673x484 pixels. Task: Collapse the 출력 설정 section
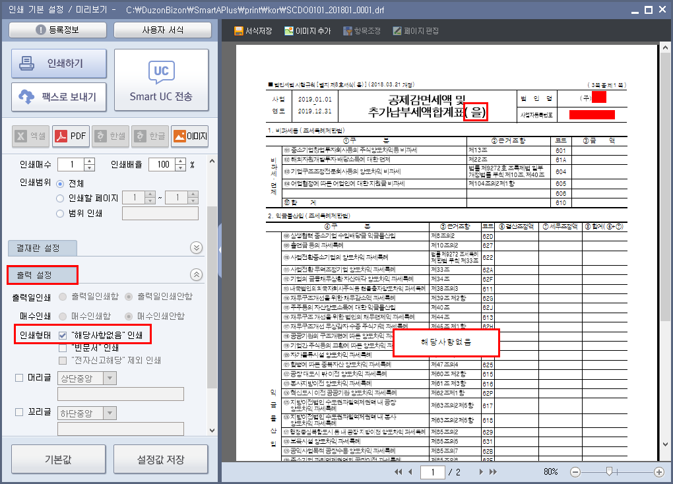click(196, 275)
